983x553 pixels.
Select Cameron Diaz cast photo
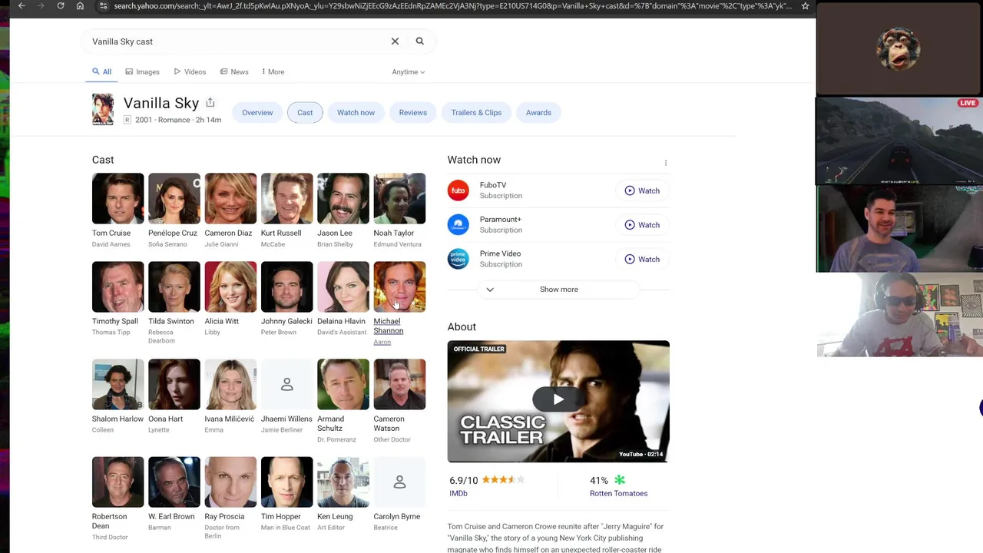click(x=230, y=198)
